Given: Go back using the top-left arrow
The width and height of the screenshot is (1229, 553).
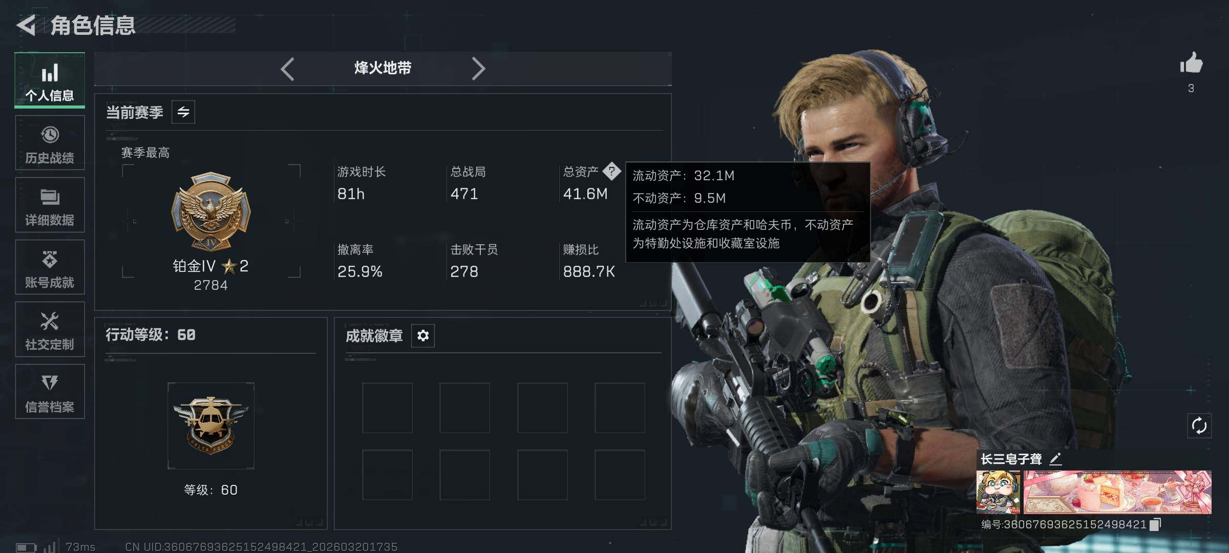Looking at the screenshot, I should (26, 25).
